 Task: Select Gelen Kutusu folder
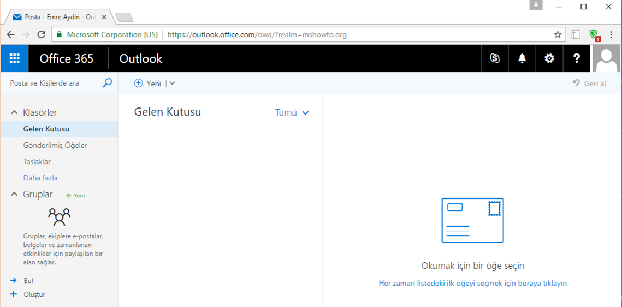click(59, 129)
